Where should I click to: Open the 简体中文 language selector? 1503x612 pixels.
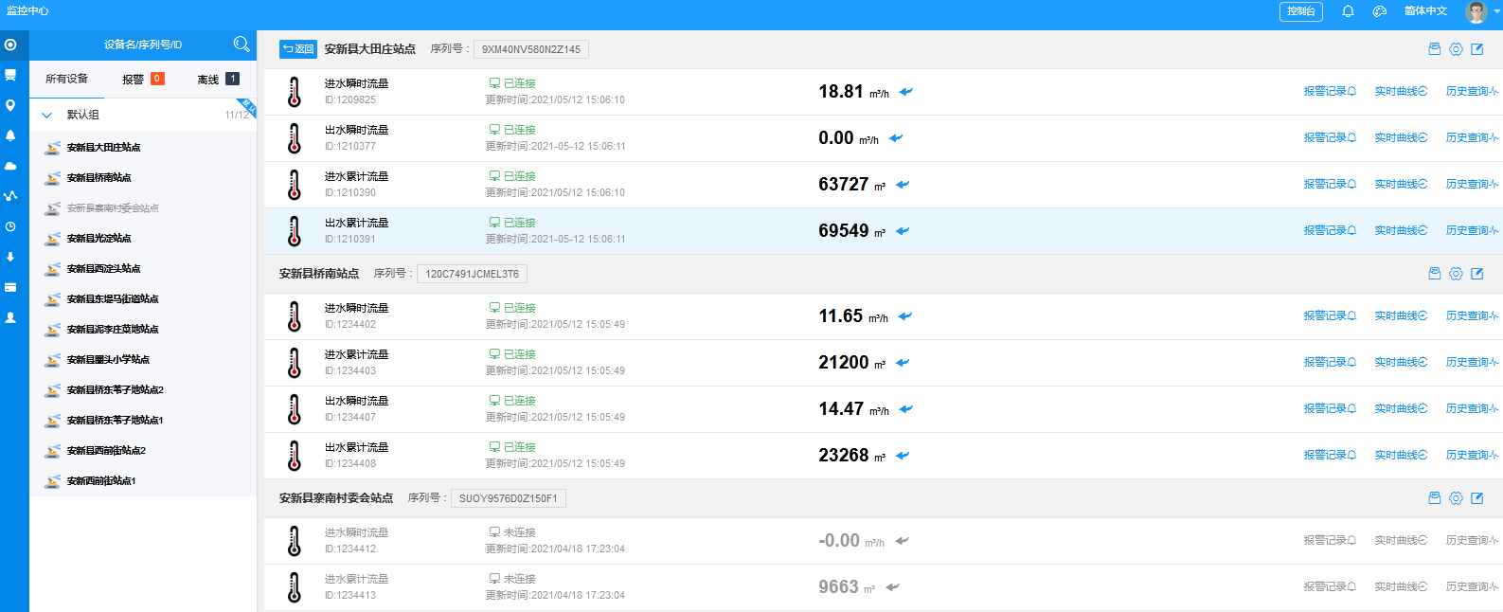1425,11
